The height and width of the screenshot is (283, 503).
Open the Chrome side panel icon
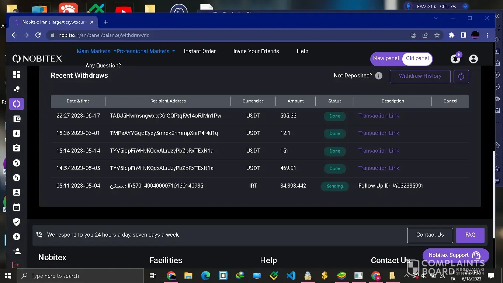pos(464,35)
